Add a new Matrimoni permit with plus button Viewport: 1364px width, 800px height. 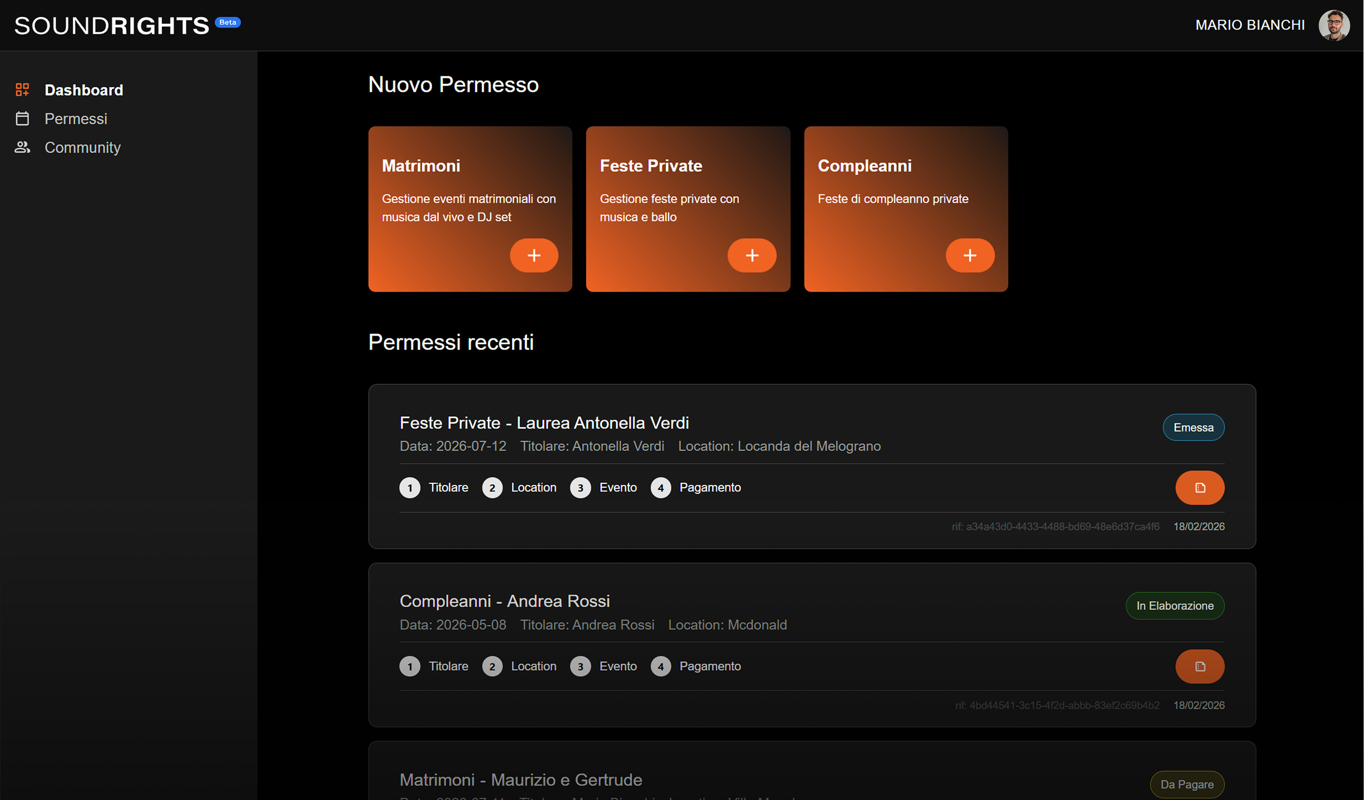[534, 255]
